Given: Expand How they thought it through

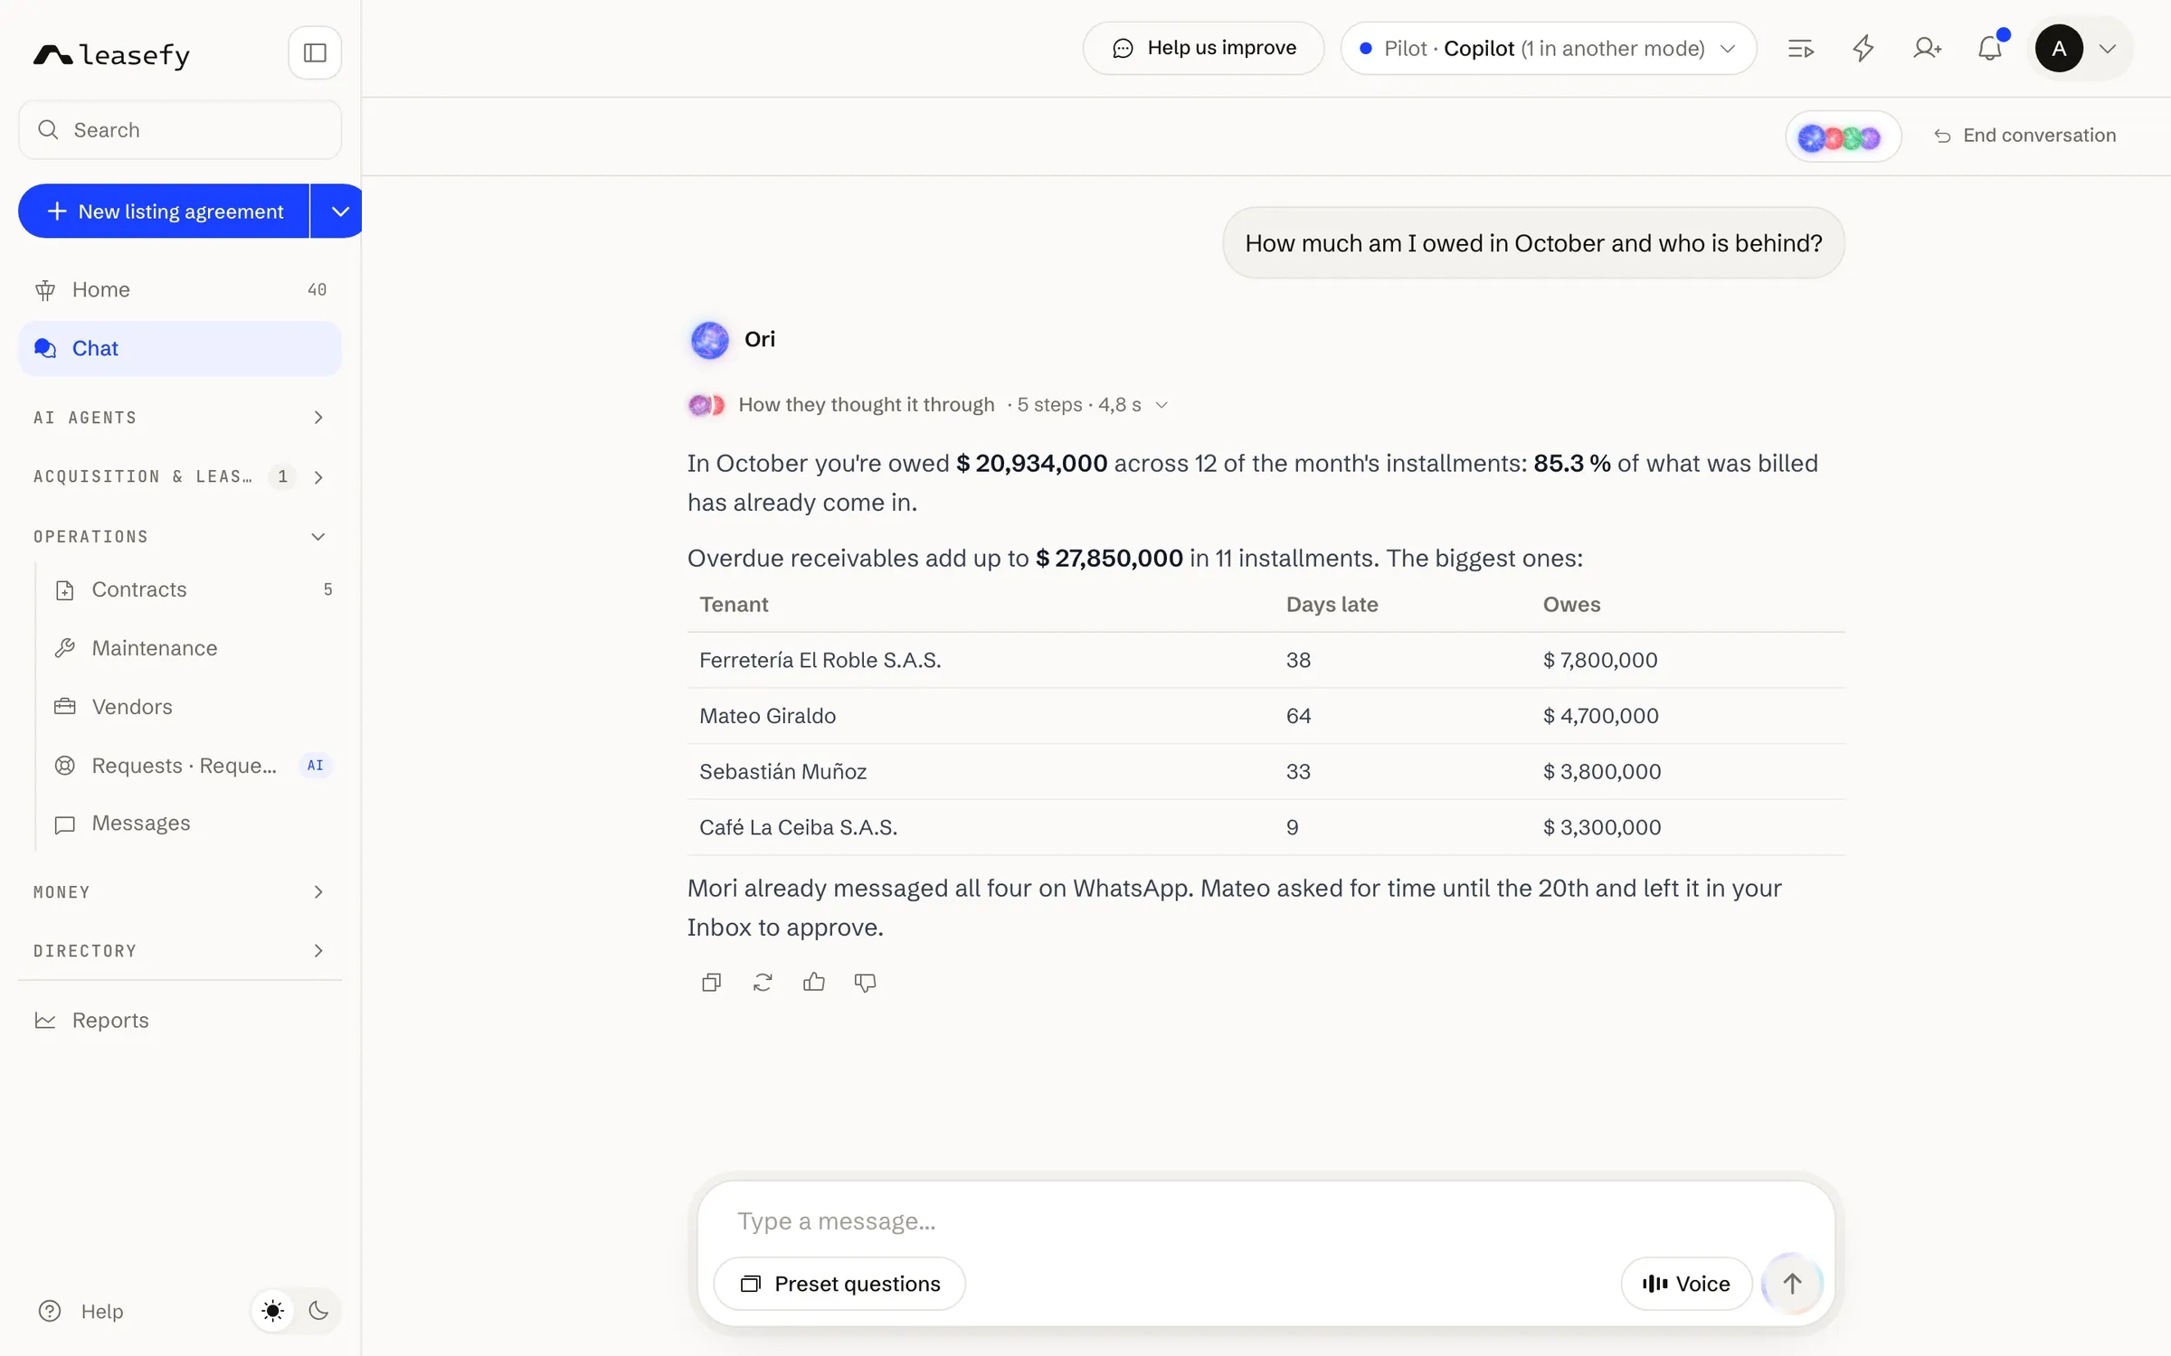Looking at the screenshot, I should point(928,405).
